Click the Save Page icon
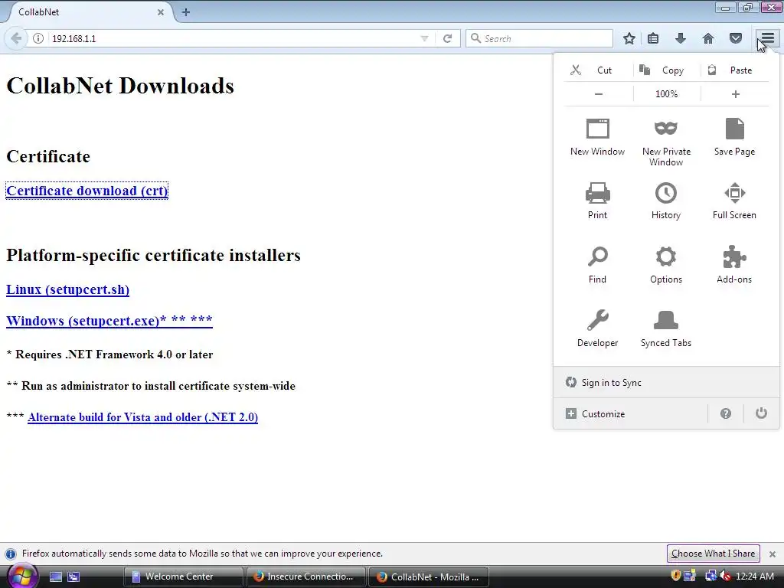This screenshot has width=784, height=588. coord(734,129)
